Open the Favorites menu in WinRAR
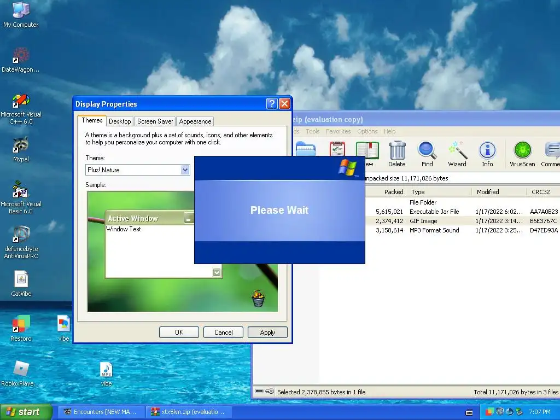560x420 pixels. click(338, 131)
